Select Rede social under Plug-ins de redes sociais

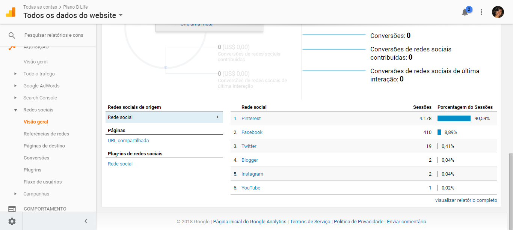pyautogui.click(x=120, y=164)
